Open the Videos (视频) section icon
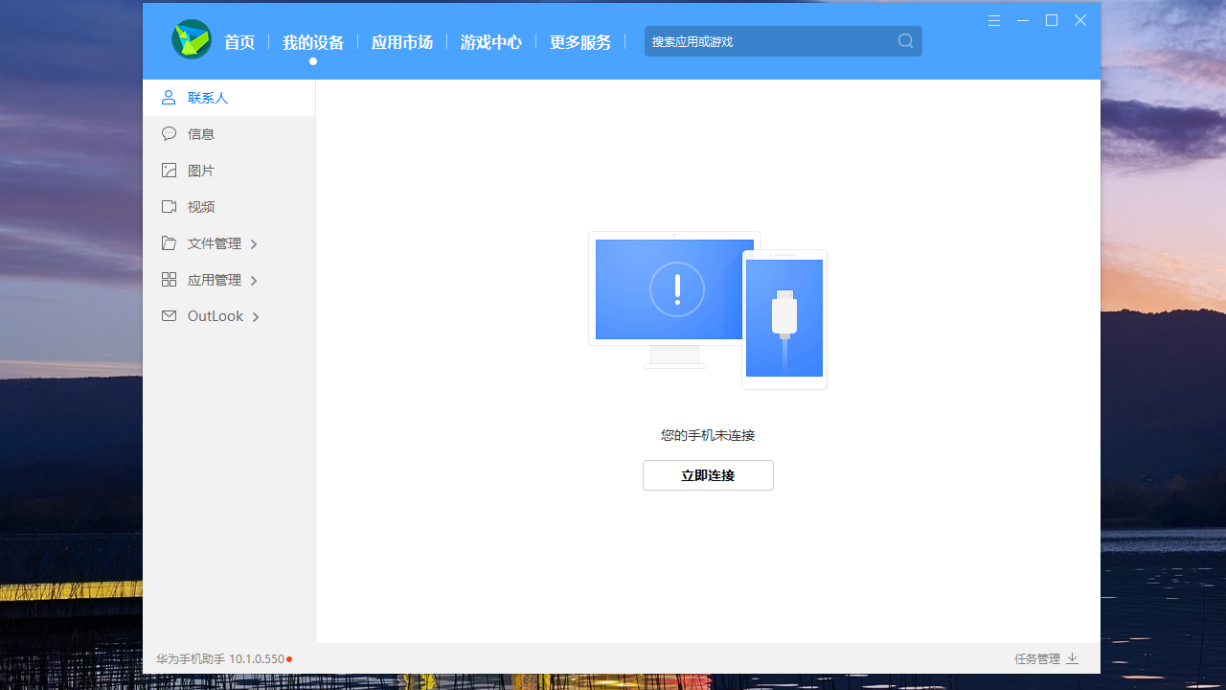The height and width of the screenshot is (690, 1226). [169, 206]
